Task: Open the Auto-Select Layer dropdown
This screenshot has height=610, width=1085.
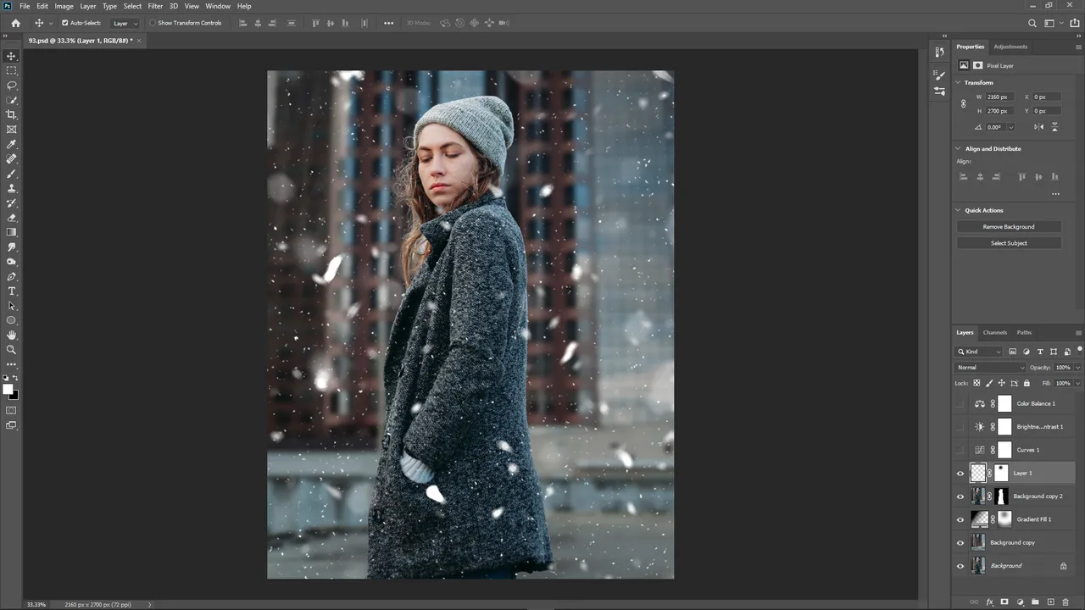Action: [125, 23]
